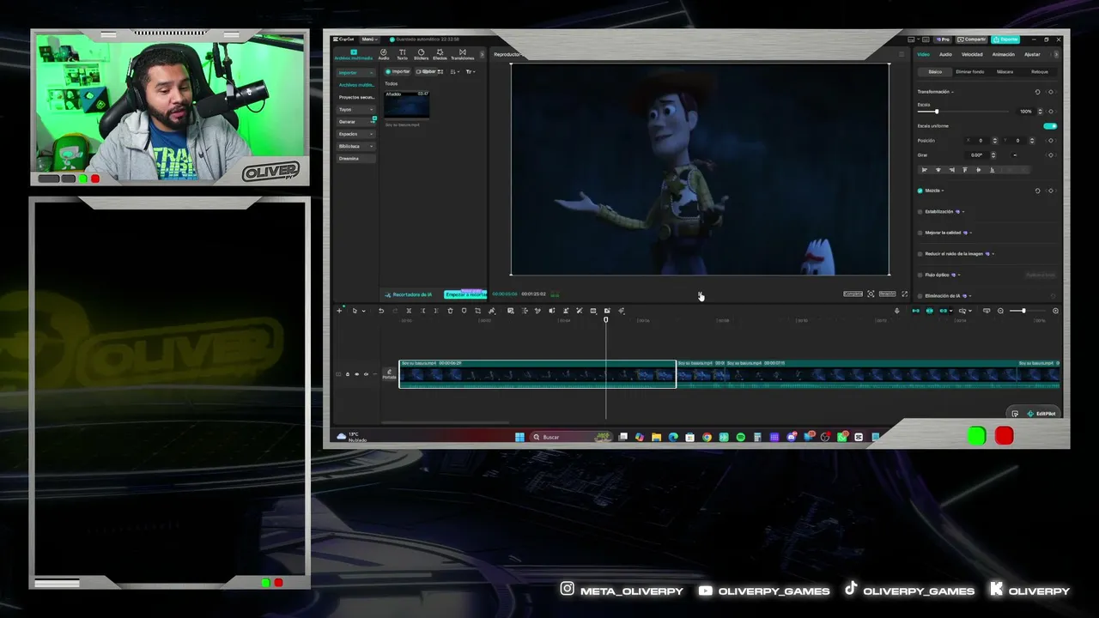The width and height of the screenshot is (1099, 618).
Task: Enable the Flujo óptico checkbox
Action: tap(920, 275)
